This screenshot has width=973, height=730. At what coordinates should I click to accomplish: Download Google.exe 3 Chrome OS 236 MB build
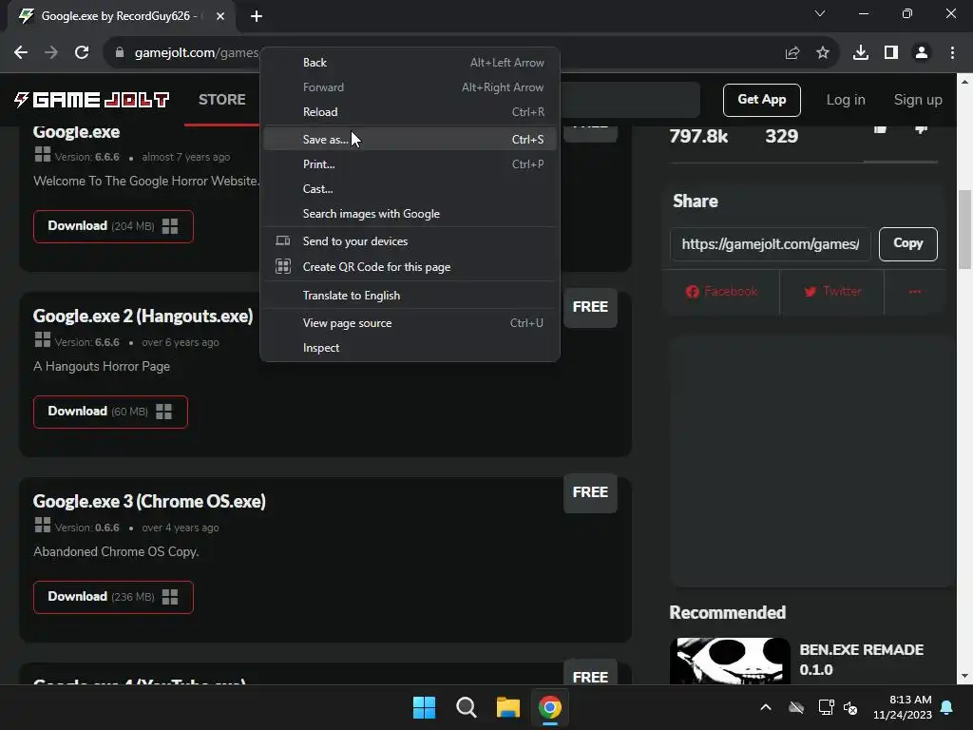[113, 597]
